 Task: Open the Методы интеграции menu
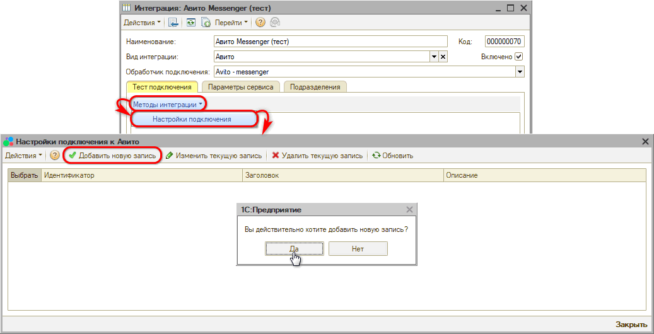(x=168, y=104)
